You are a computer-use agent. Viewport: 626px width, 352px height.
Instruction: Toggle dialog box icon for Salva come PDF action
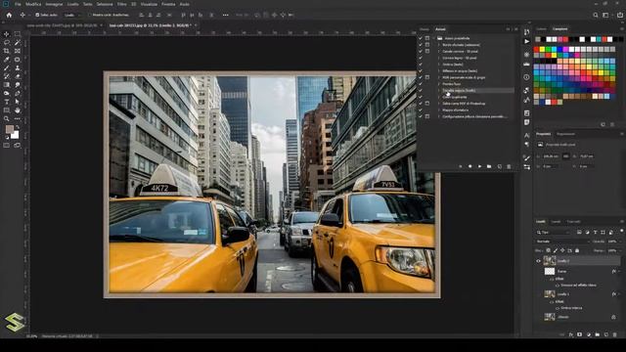pos(427,104)
